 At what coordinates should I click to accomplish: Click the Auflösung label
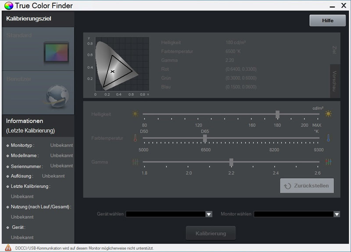pyautogui.click(x=22, y=176)
